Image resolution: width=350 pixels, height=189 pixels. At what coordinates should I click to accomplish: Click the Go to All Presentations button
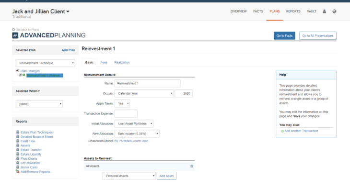(317, 36)
